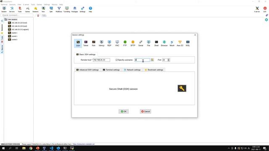
Task: Open the View menu in menu bar
Action: (x=19, y=5)
